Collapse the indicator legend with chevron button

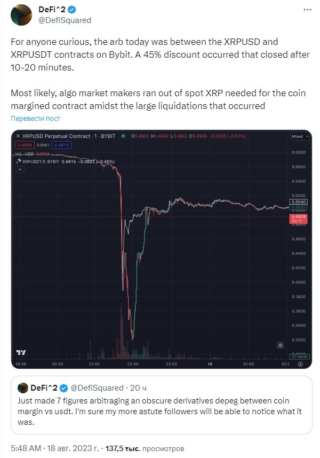(x=20, y=169)
